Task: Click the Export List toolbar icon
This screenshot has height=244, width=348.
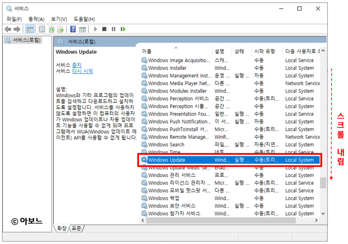Action: (x=61, y=29)
